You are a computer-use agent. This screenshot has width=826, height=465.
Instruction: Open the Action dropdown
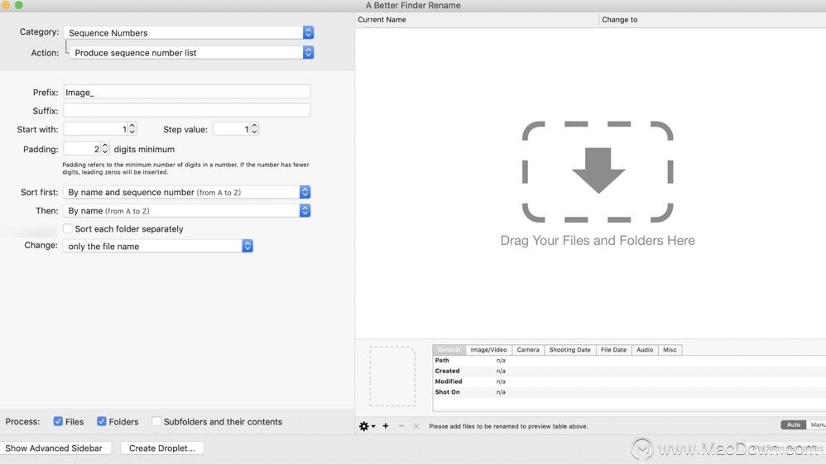tap(192, 53)
